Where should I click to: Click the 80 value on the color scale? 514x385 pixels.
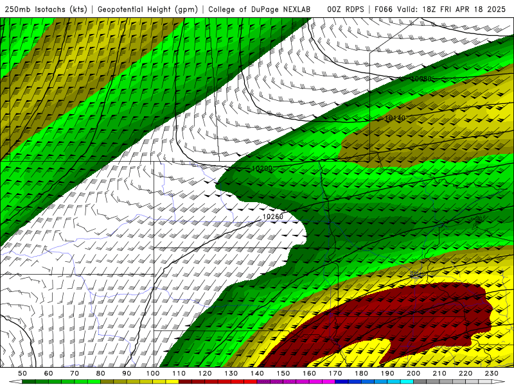(101, 373)
